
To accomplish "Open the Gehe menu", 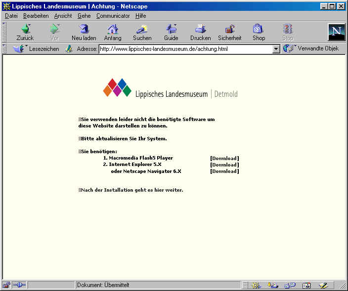I will point(84,16).
